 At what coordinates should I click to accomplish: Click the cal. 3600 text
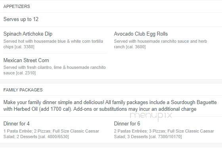click(x=136, y=47)
